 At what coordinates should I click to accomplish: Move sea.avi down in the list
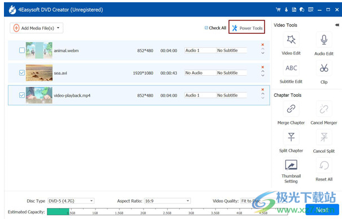[x=263, y=76]
